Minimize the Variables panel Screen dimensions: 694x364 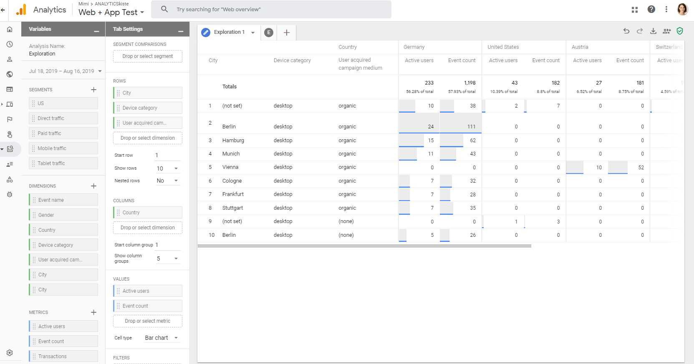pyautogui.click(x=96, y=31)
